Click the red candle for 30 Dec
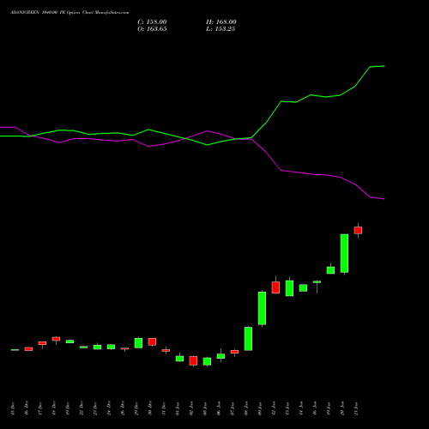The image size is (429, 429). pyautogui.click(x=152, y=341)
